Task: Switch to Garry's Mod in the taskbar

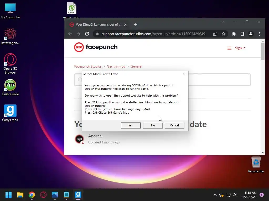Action: pos(78,195)
